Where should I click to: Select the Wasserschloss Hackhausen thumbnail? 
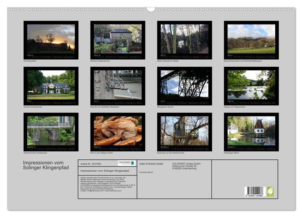pos(51,132)
